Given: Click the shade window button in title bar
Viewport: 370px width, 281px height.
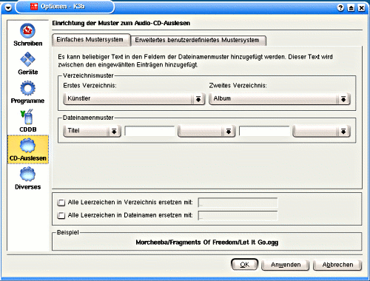Looking at the screenshot, I should click(351, 7).
